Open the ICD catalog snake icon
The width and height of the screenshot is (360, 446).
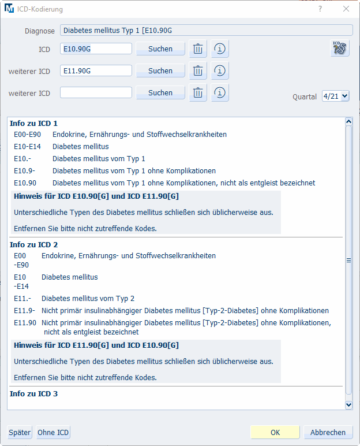[x=340, y=49]
